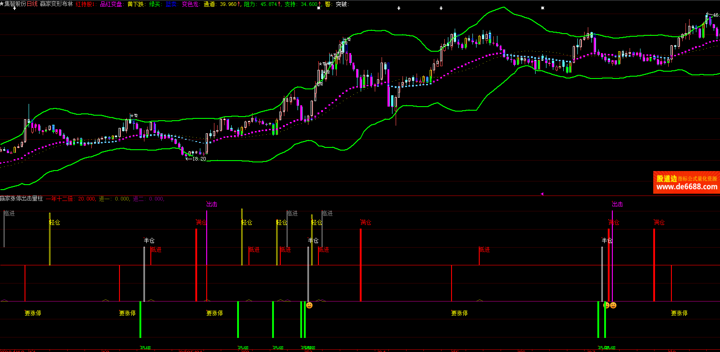The height and width of the screenshot is (352, 720).
Task: Open the www.de6688.com watermark banner
Action: (686, 182)
